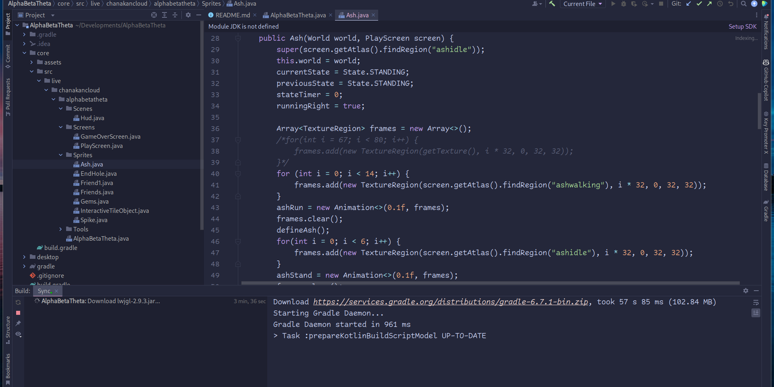This screenshot has width=774, height=387.
Task: Click the Git commit checkmark icon
Action: [699, 4]
